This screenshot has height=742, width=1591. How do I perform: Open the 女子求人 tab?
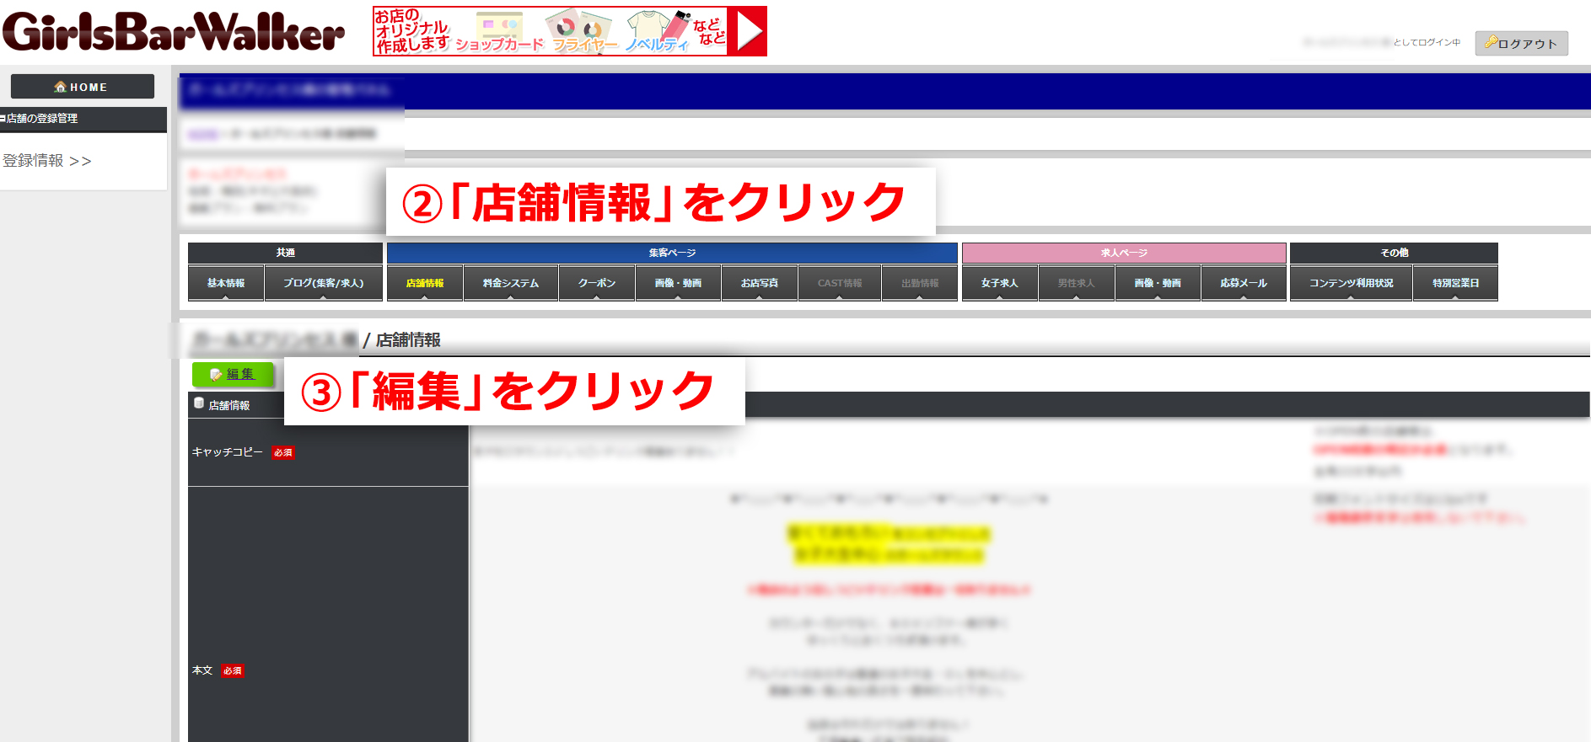pyautogui.click(x=1000, y=283)
